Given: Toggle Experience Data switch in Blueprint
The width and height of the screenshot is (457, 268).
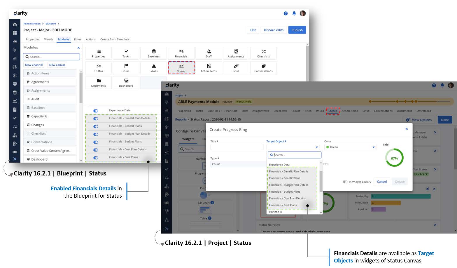Looking at the screenshot, I should (96, 111).
